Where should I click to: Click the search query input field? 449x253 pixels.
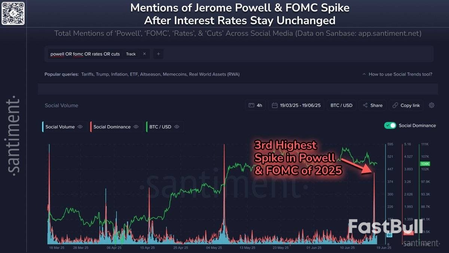point(85,54)
